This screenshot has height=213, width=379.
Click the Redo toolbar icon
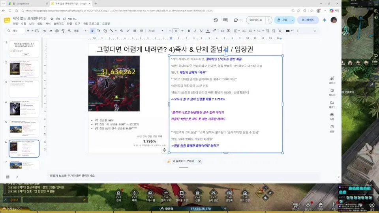click(x=51, y=31)
